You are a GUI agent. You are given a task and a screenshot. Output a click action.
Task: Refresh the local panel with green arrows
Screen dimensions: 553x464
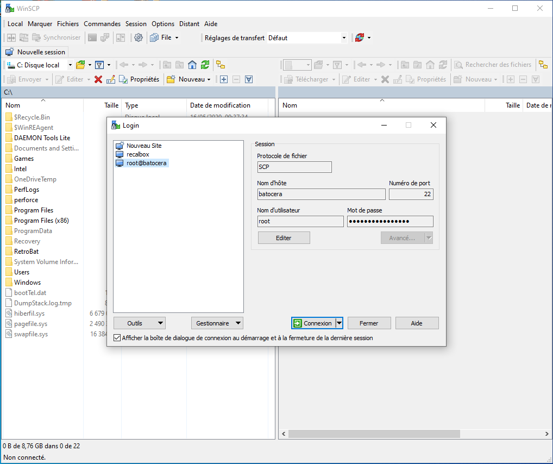point(205,65)
